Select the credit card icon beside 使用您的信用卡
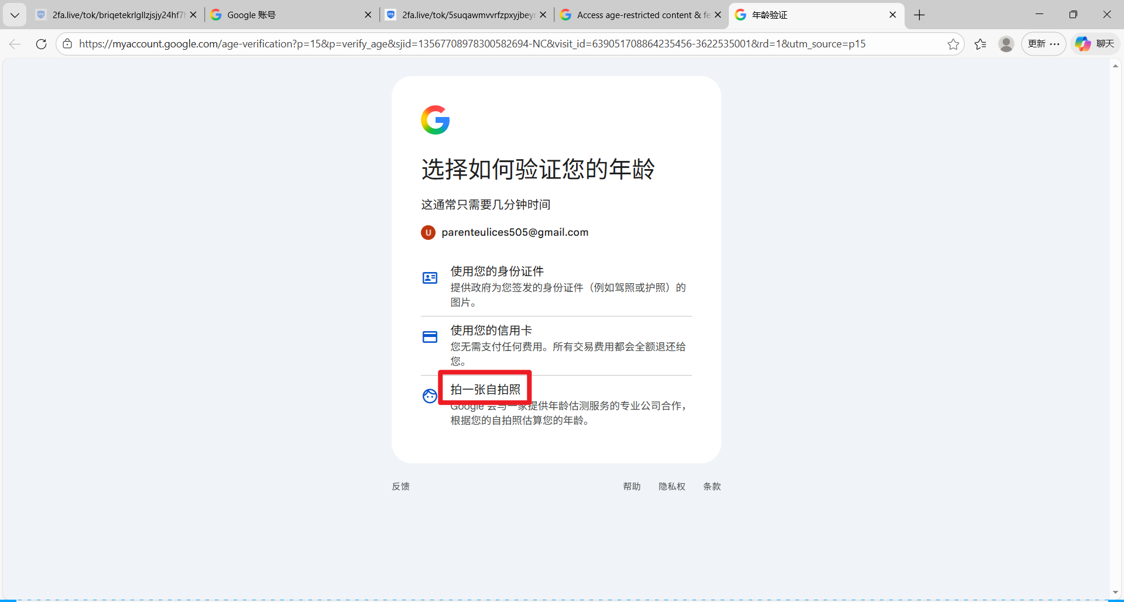The height and width of the screenshot is (602, 1124). pos(430,336)
